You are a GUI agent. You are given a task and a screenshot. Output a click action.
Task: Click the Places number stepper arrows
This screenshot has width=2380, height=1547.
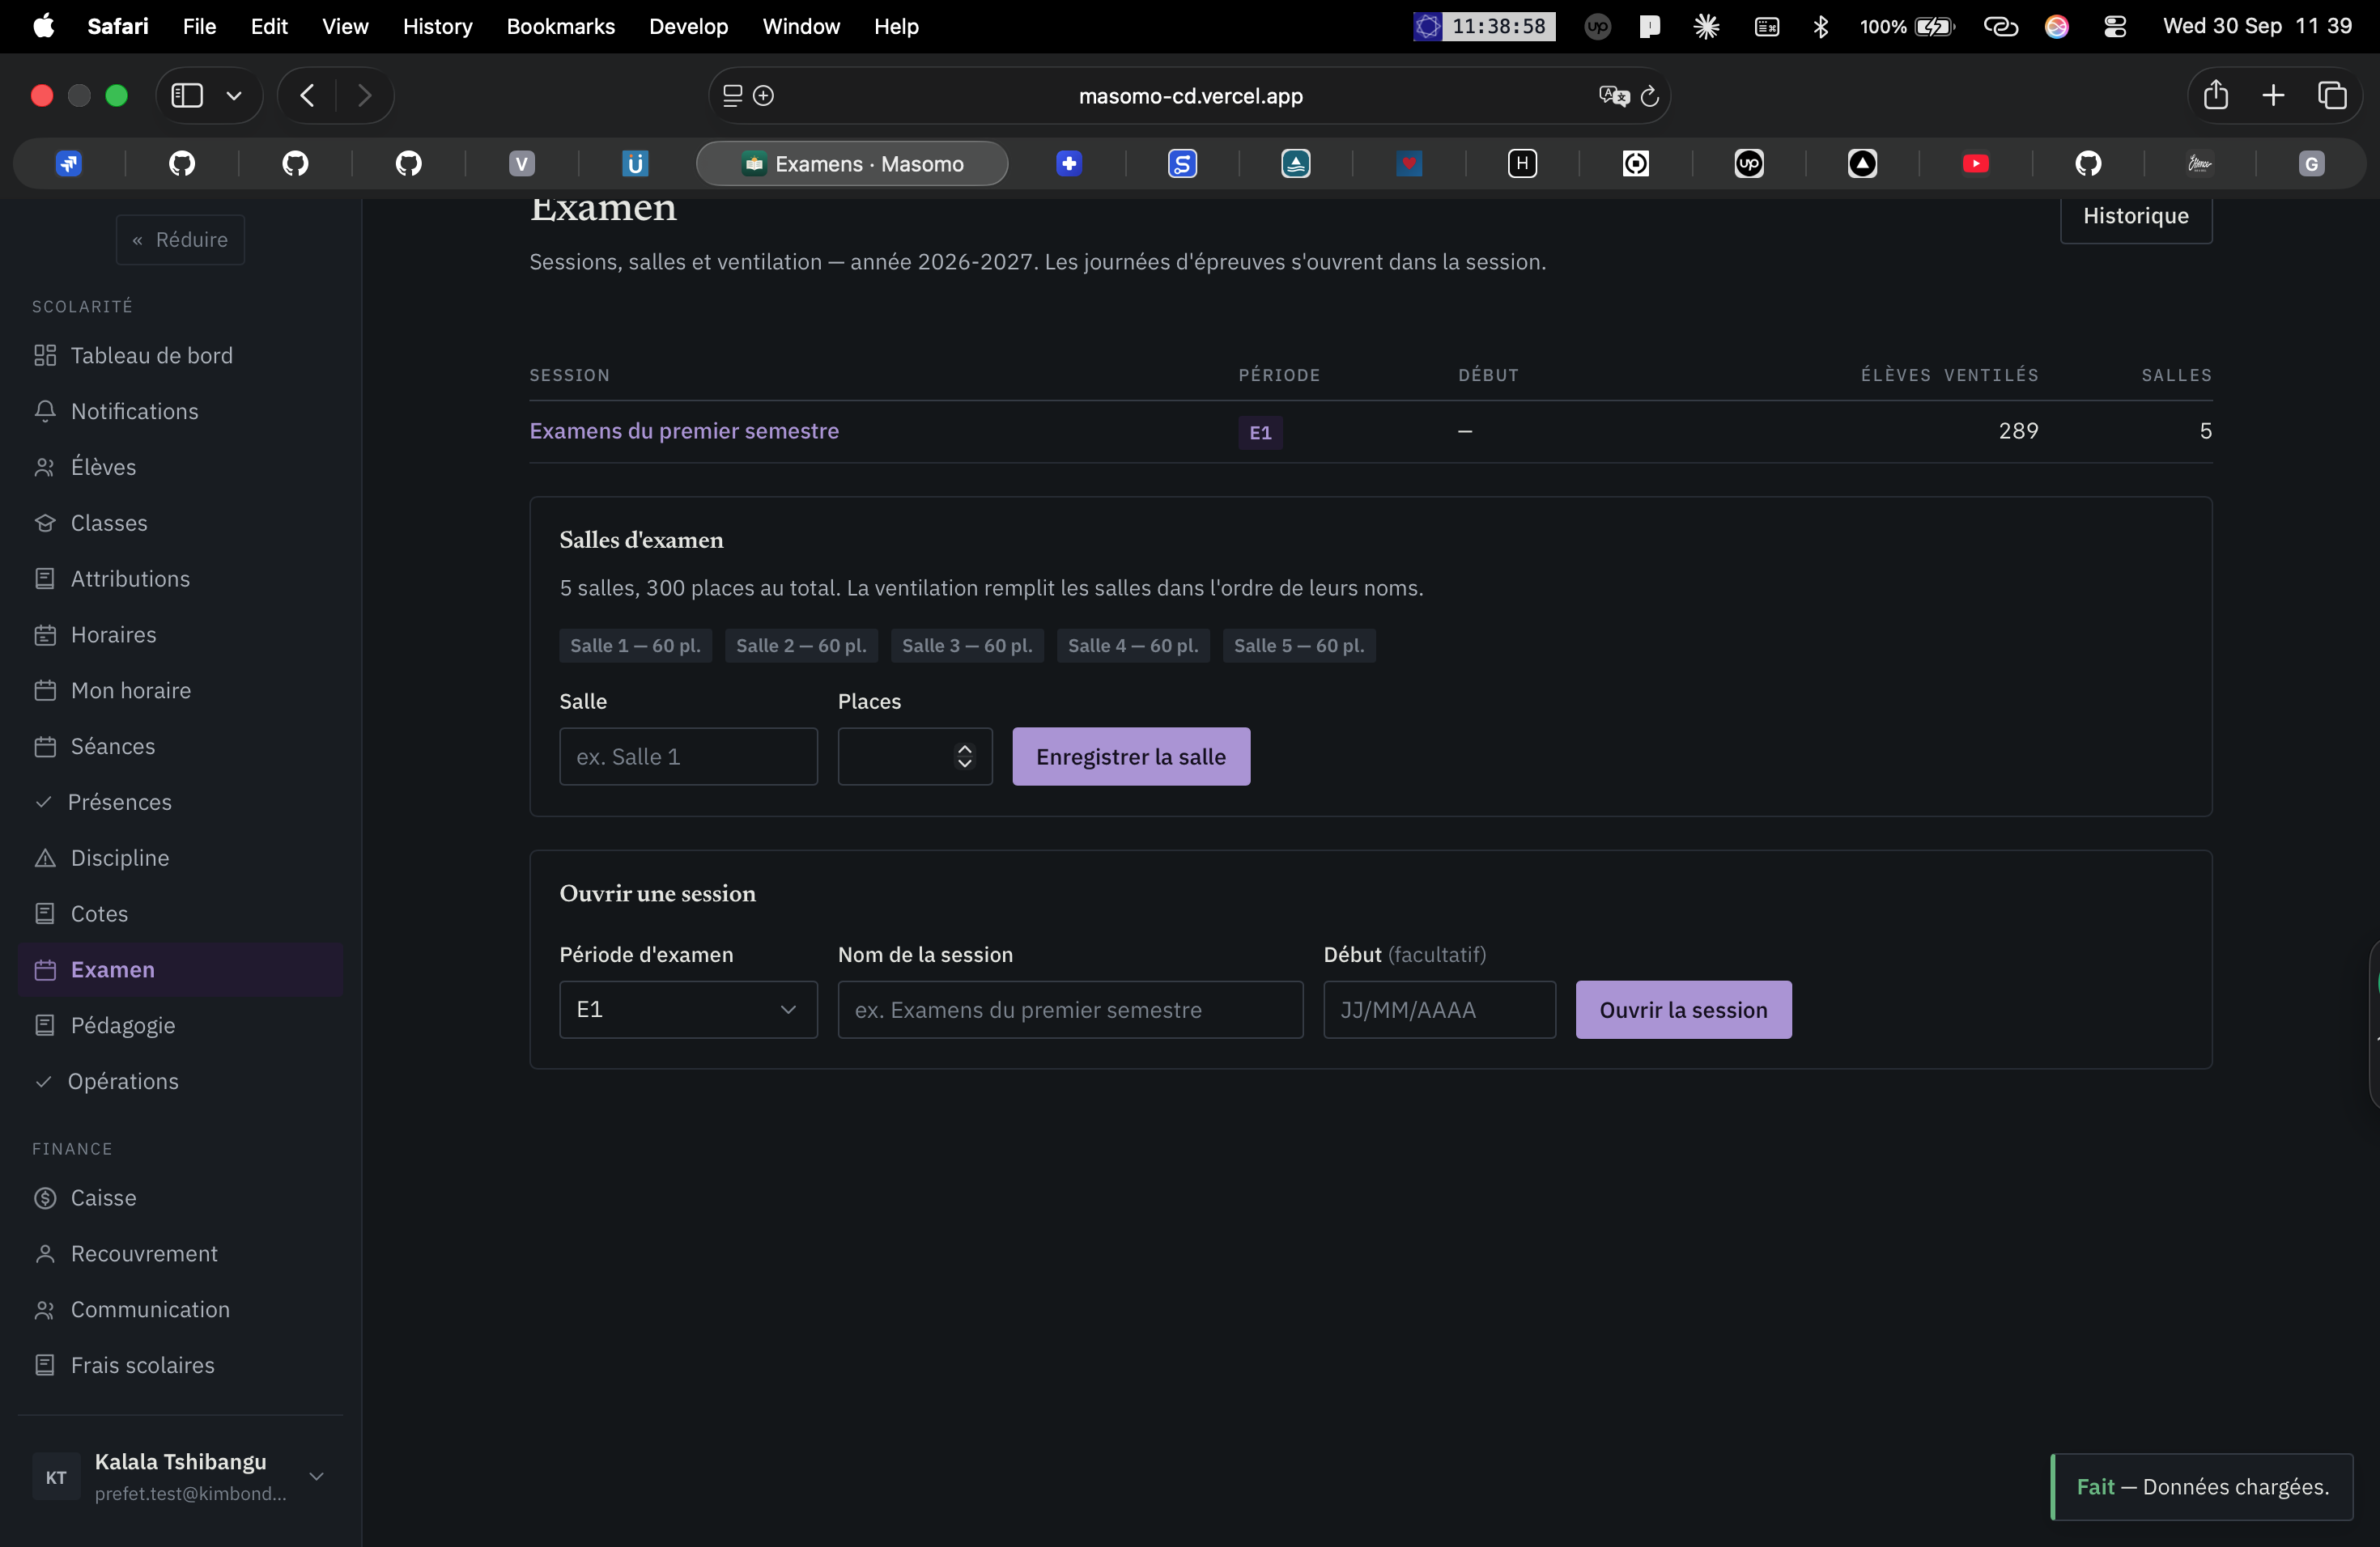click(964, 757)
